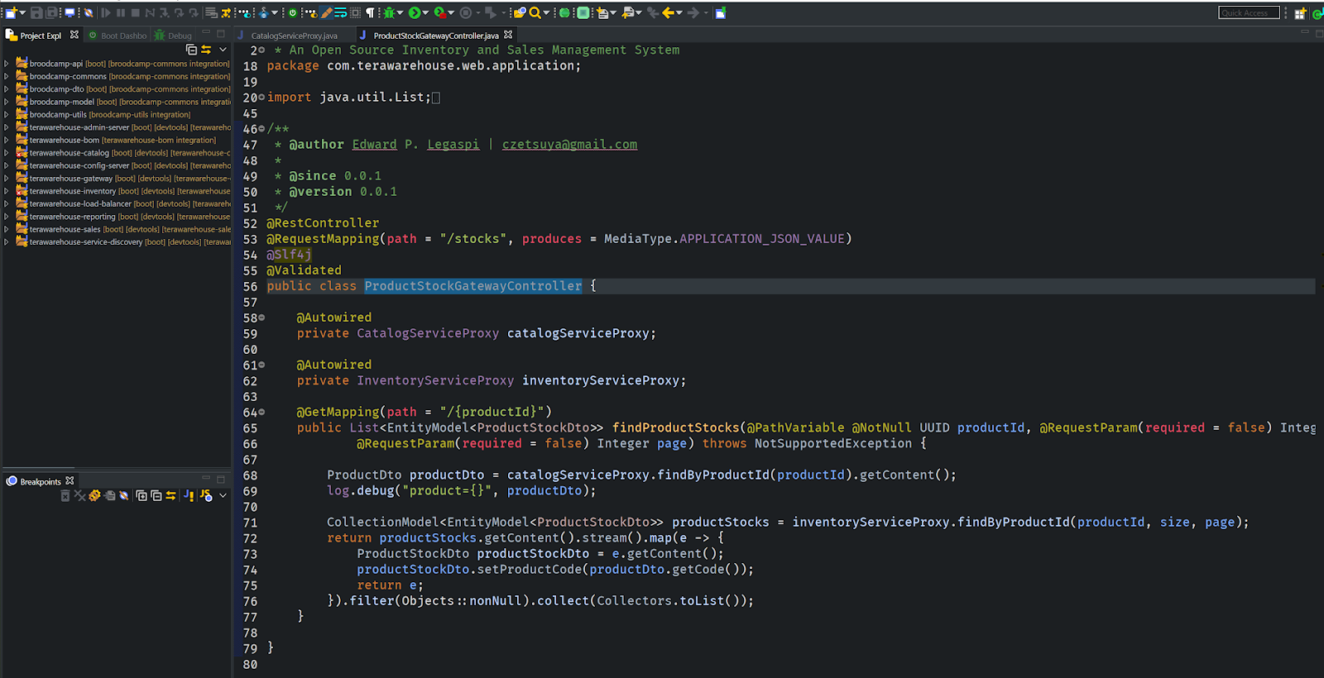Click the czetsuya@gmail.com text in Javadoc

tap(569, 145)
